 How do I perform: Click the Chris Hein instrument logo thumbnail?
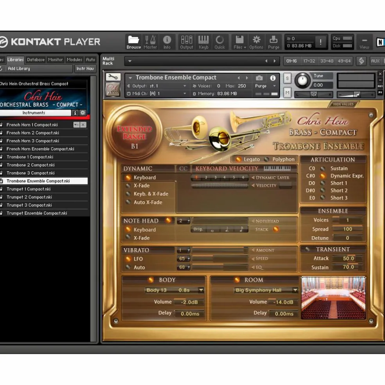click(113, 90)
